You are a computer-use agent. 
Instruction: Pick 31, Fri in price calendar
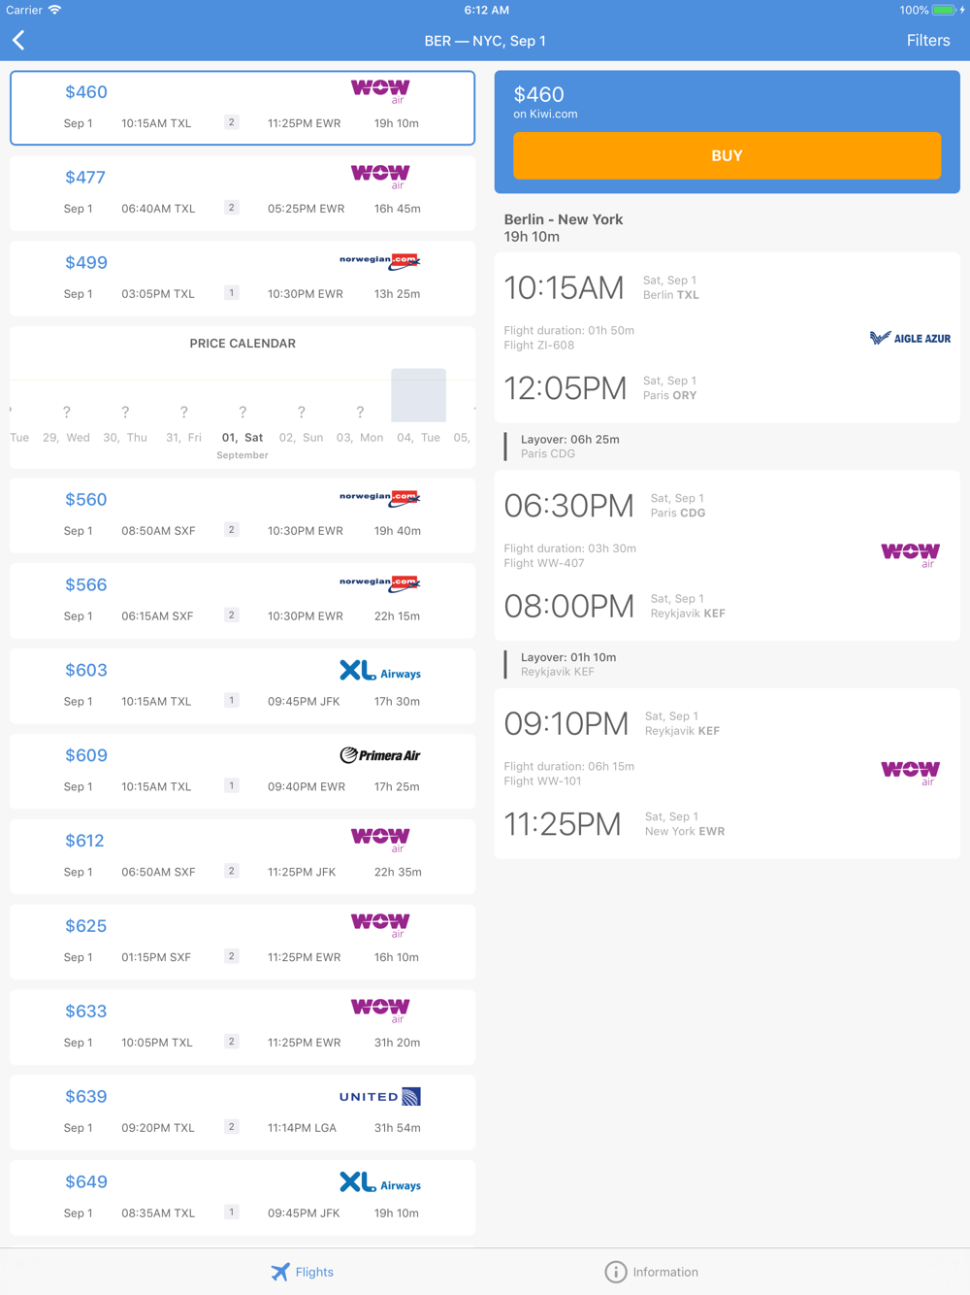[183, 437]
